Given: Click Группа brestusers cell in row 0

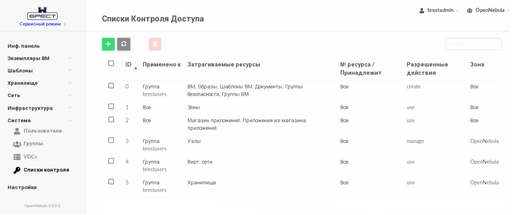Looking at the screenshot, I should (156, 91).
